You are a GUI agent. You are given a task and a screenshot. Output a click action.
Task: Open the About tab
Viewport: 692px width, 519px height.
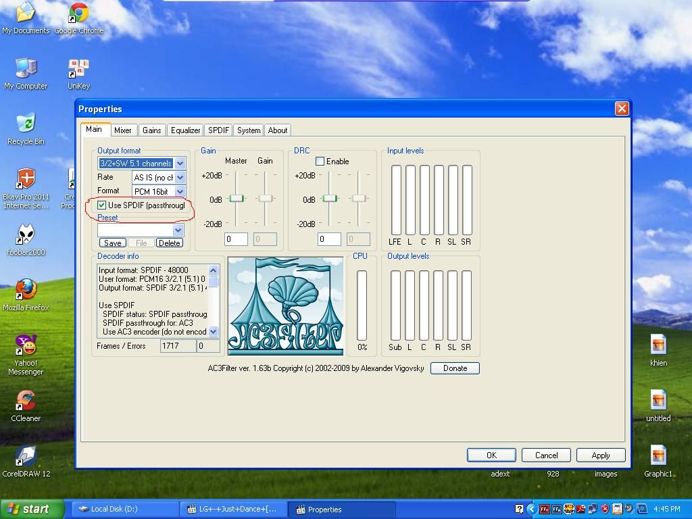278,130
